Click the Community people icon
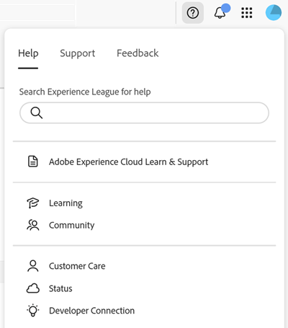 point(33,225)
